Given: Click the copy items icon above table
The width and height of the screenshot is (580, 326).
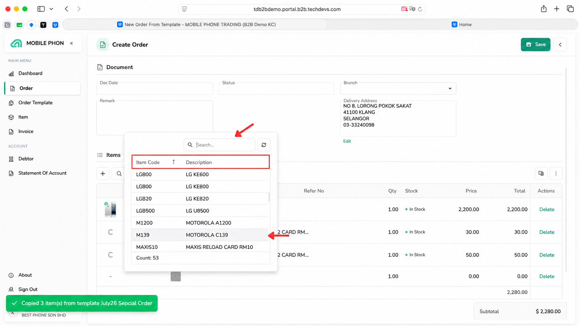Looking at the screenshot, I should [x=541, y=174].
